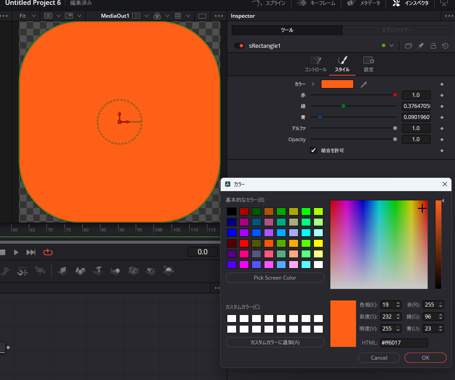455x380 pixels.
Task: Click the versions icon for sRectangle1
Action: pos(408,46)
